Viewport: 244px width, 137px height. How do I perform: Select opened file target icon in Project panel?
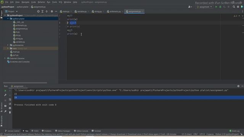tap(38, 11)
